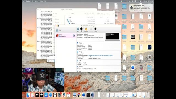Image resolution: width=176 pixels, height=99 pixels.
Task: Click the Wi-Fi icon in menu bar
Action: pos(133,1)
